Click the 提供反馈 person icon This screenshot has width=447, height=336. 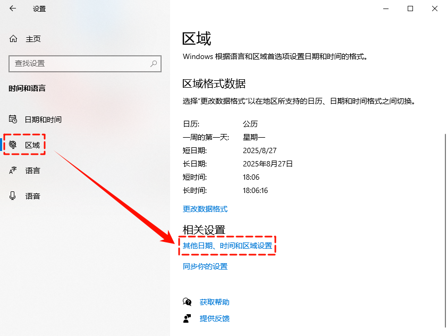pyautogui.click(x=187, y=318)
